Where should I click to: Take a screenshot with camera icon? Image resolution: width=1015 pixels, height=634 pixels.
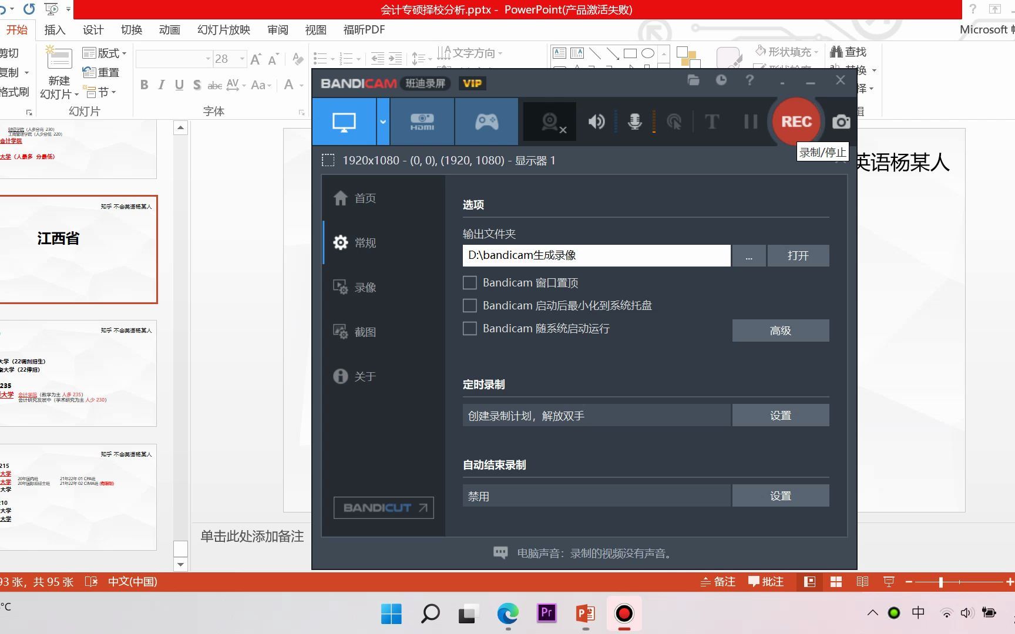pyautogui.click(x=841, y=122)
